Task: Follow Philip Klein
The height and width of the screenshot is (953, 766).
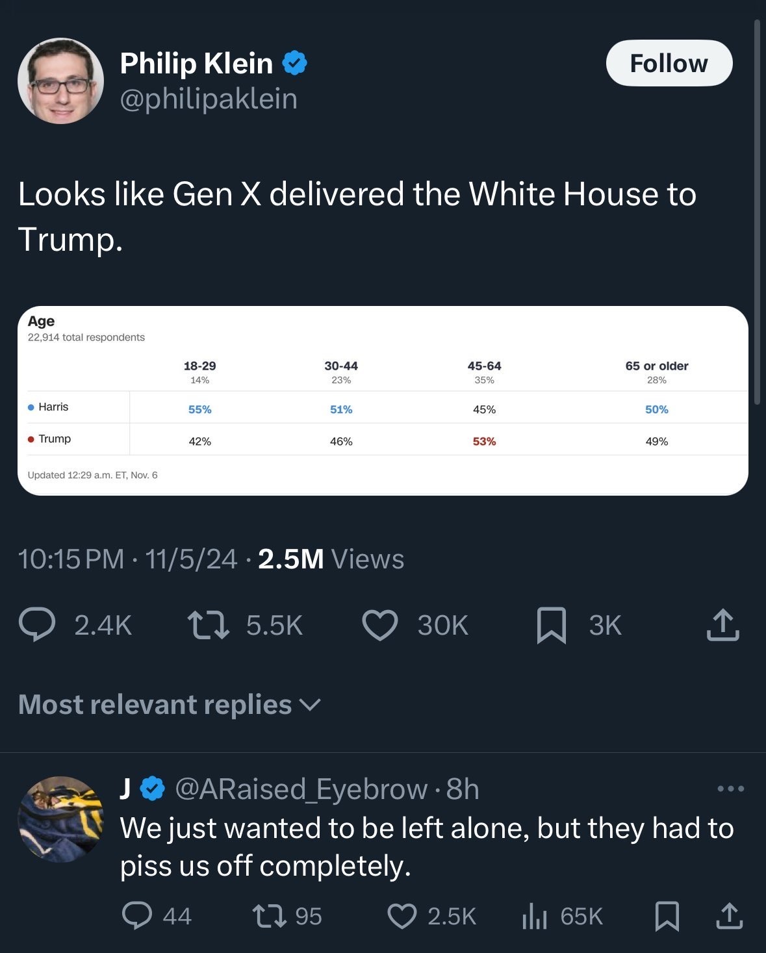Action: coord(669,64)
